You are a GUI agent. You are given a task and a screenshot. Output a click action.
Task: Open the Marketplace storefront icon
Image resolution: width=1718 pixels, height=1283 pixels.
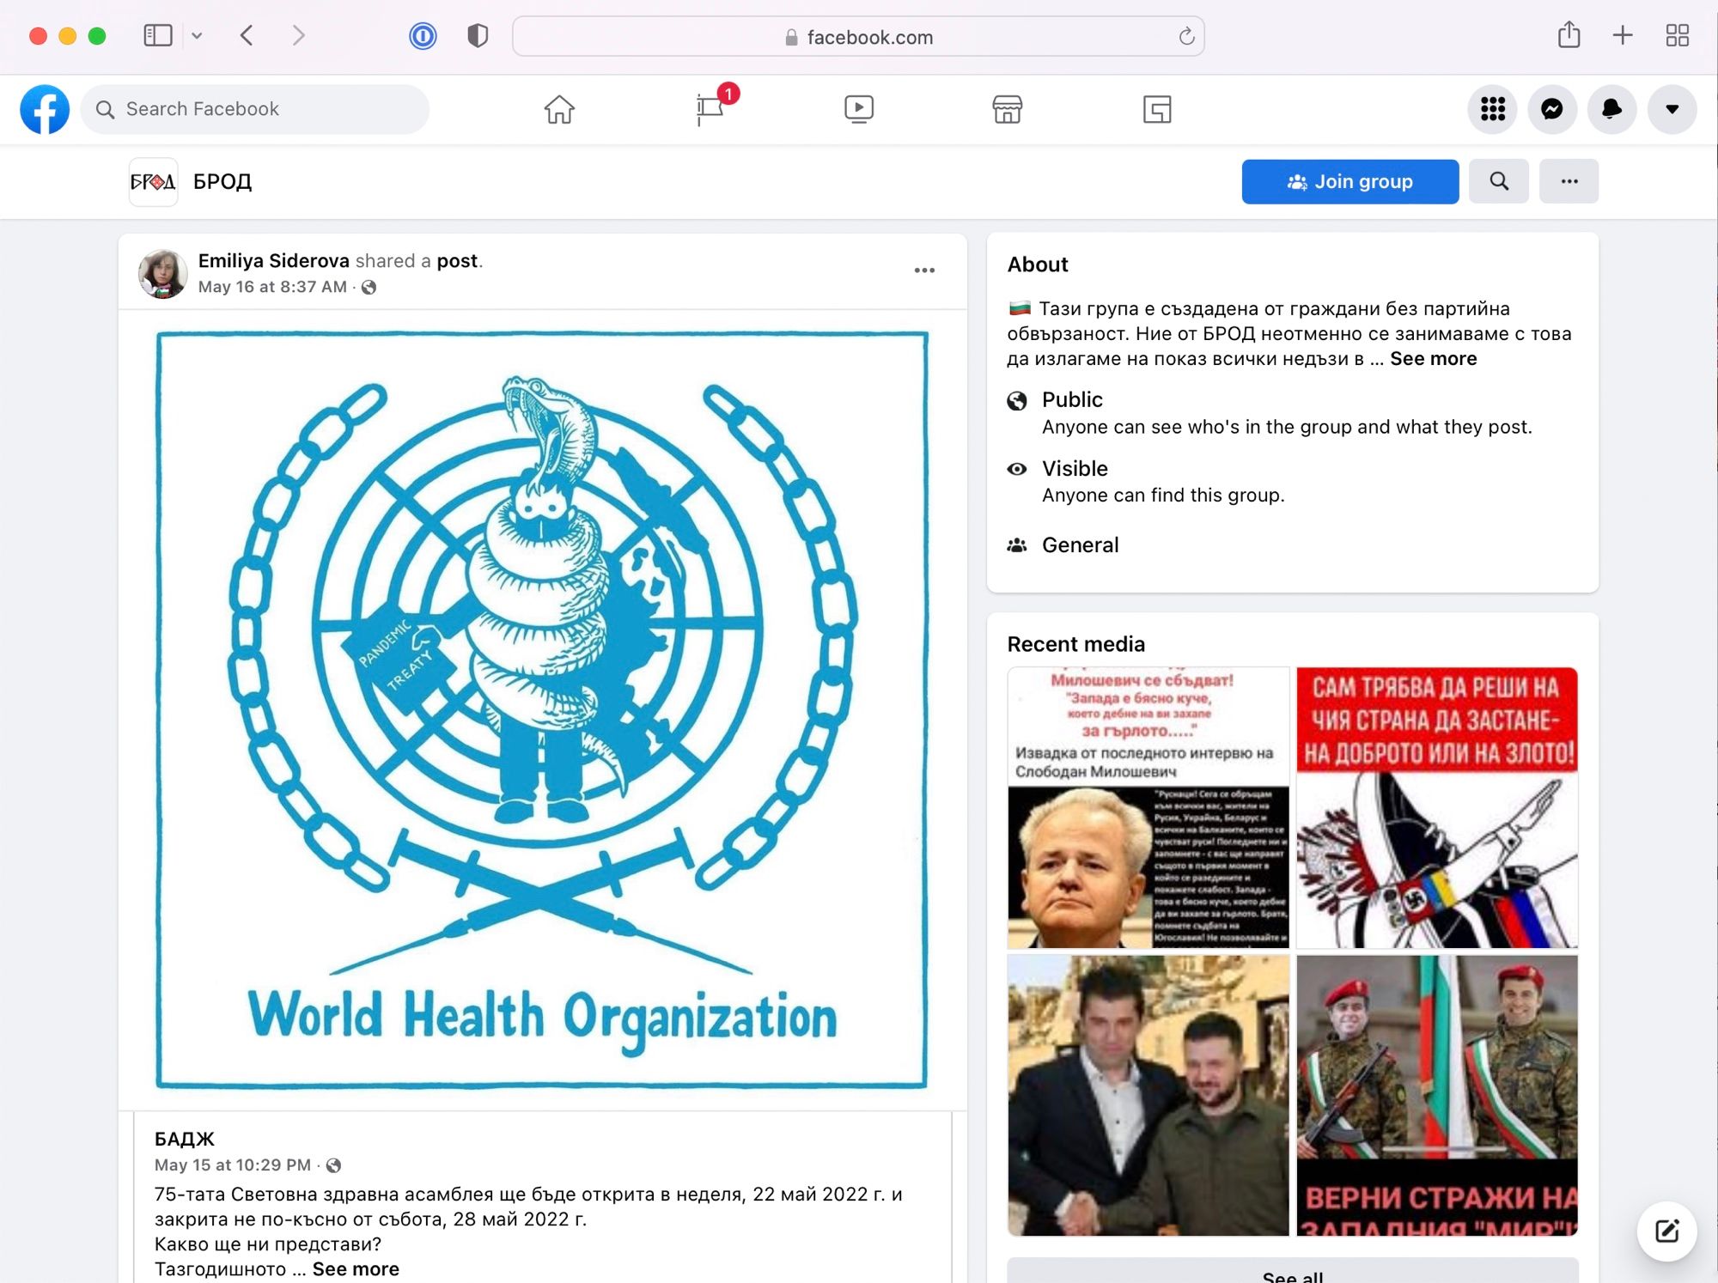tap(1007, 109)
